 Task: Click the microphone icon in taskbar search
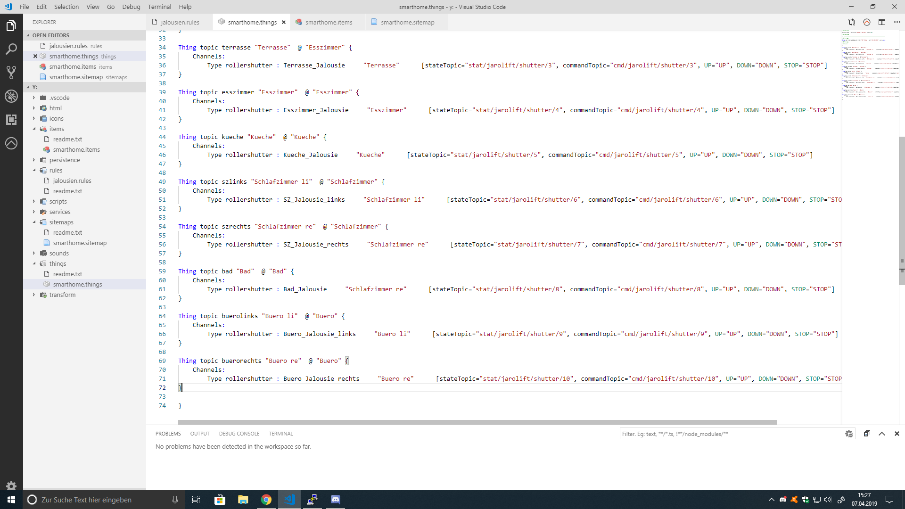(x=175, y=500)
